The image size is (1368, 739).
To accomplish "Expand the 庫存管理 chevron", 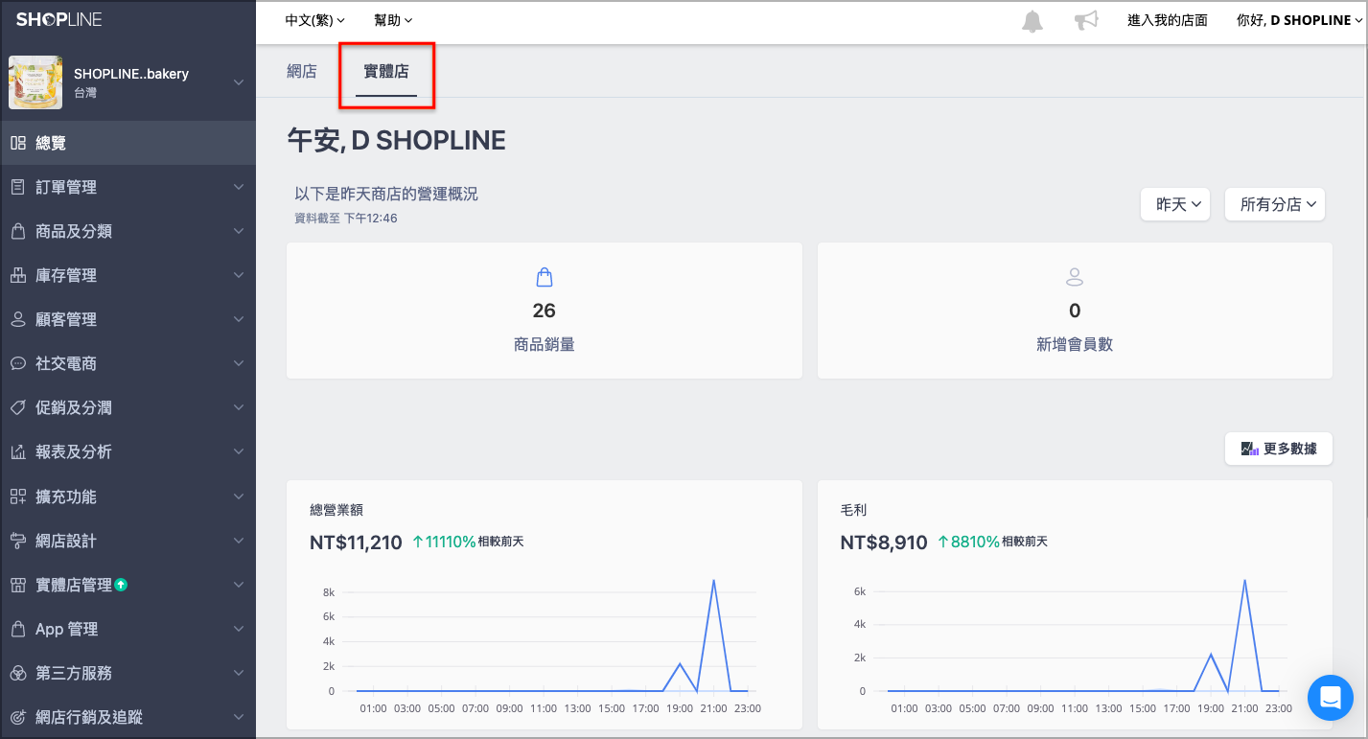I will [239, 275].
